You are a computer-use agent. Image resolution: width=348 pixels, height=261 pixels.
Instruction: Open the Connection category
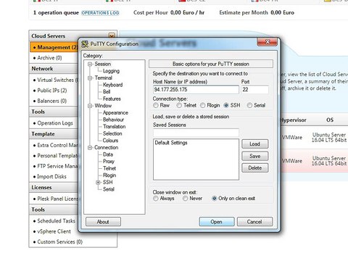[107, 148]
